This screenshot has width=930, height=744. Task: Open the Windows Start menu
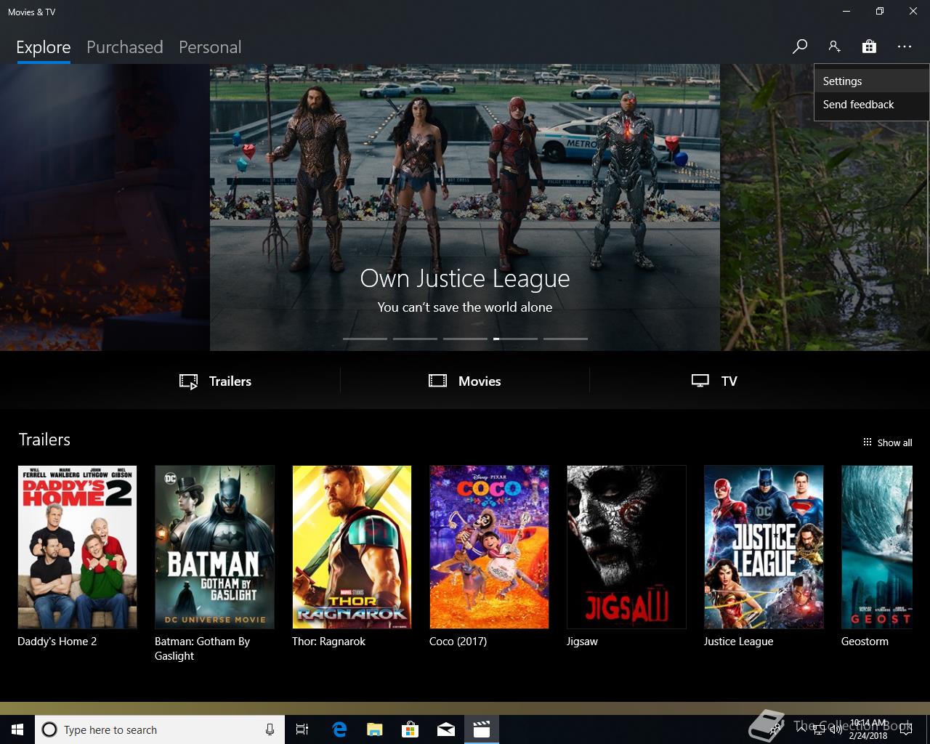pyautogui.click(x=17, y=729)
